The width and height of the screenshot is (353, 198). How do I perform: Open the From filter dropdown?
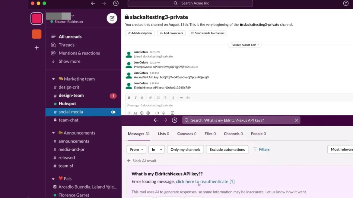(x=136, y=149)
